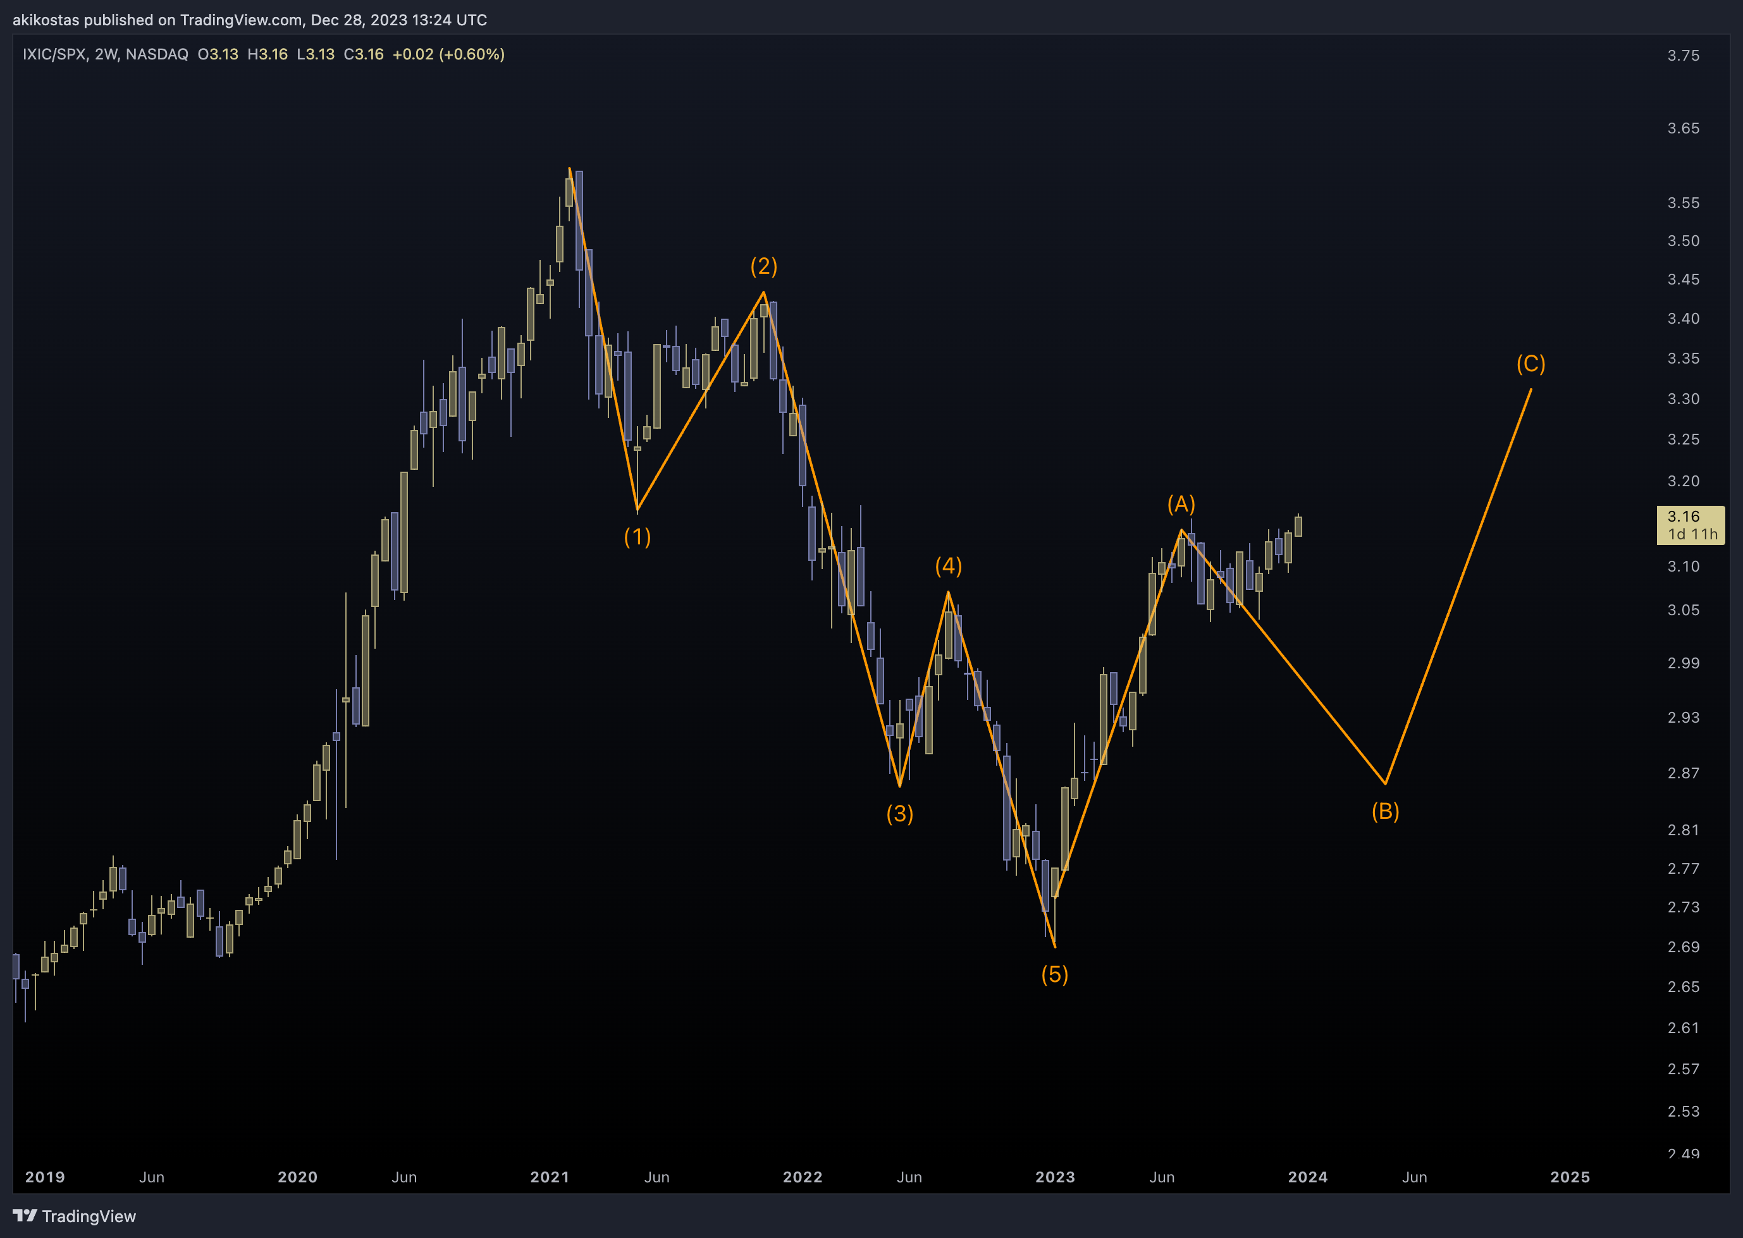Click the 2020 time axis label

297,1177
